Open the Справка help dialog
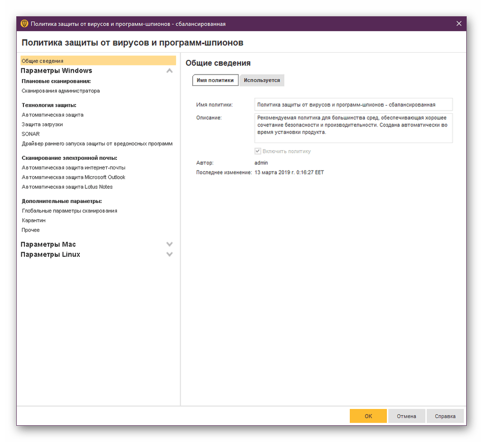483x442 pixels. [445, 416]
